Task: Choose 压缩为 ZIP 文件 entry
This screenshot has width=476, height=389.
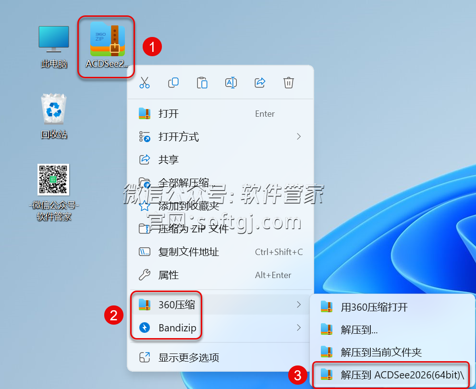Action: pos(220,229)
